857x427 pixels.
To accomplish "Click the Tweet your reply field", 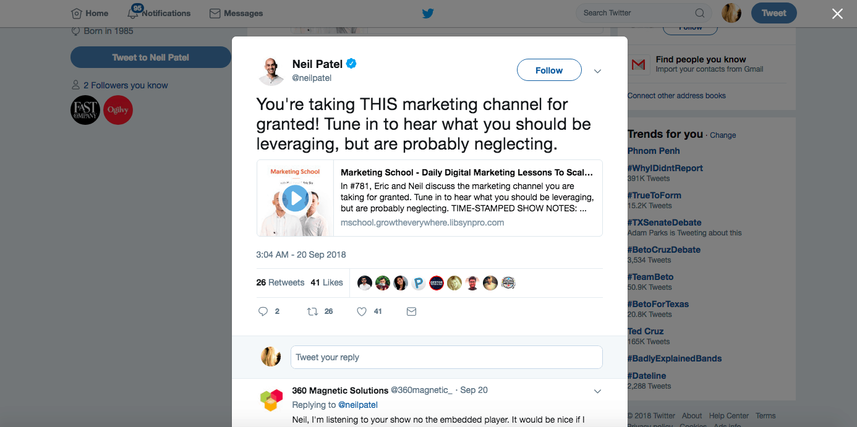I will pos(446,357).
